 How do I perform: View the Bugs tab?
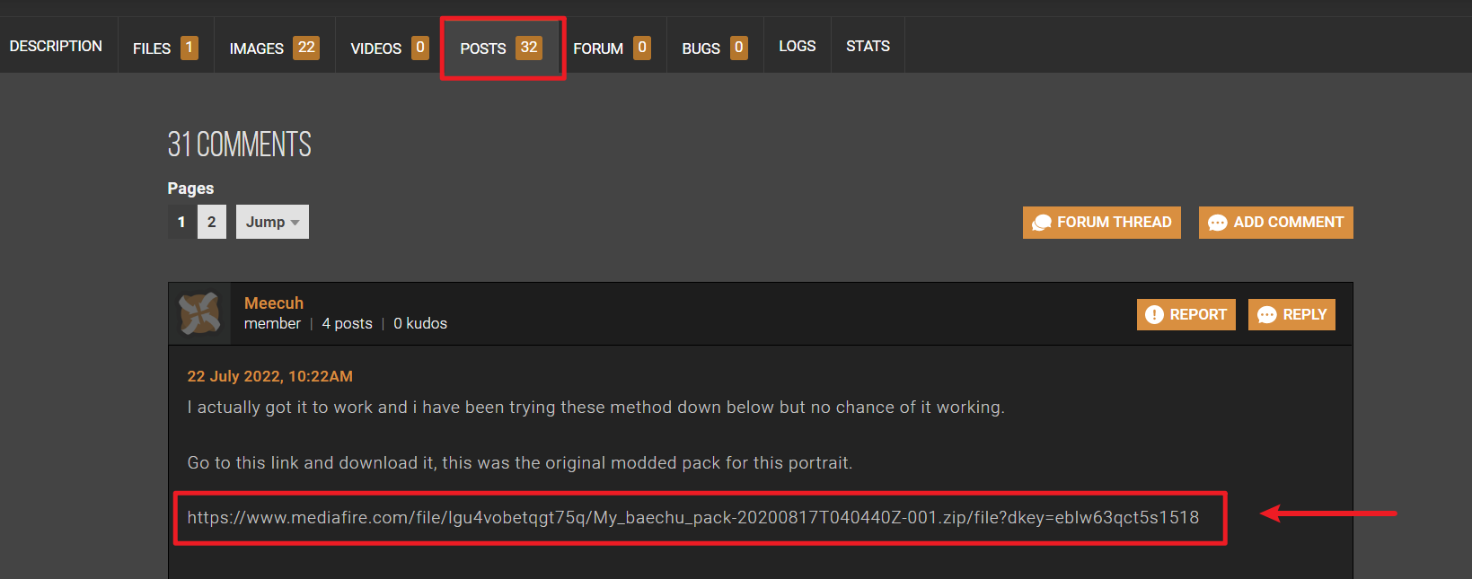click(716, 48)
